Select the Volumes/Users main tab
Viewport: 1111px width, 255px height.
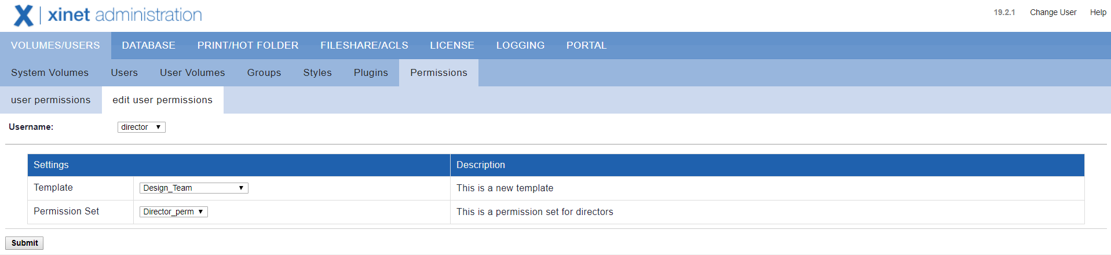[x=55, y=45]
